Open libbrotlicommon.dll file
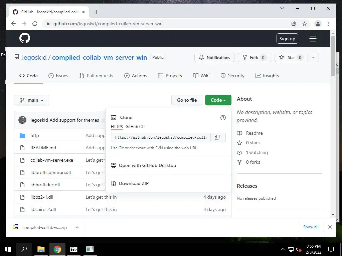 [51, 172]
